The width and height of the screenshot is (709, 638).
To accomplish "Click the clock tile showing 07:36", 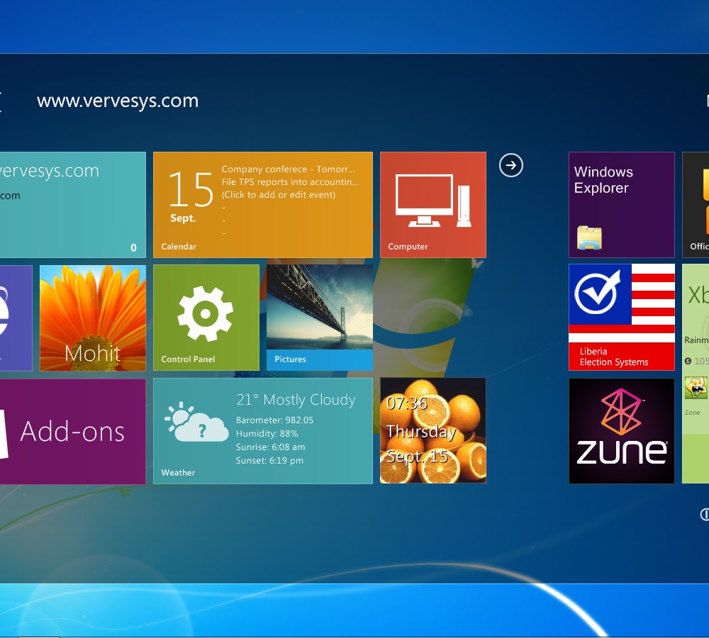I will coord(432,430).
